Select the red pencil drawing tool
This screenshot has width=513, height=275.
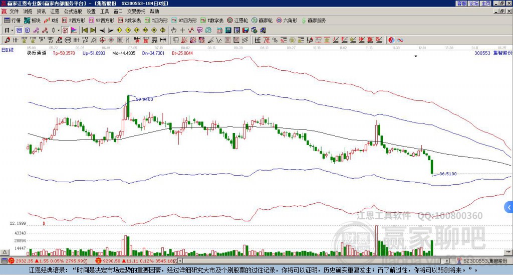pyautogui.click(x=7, y=40)
